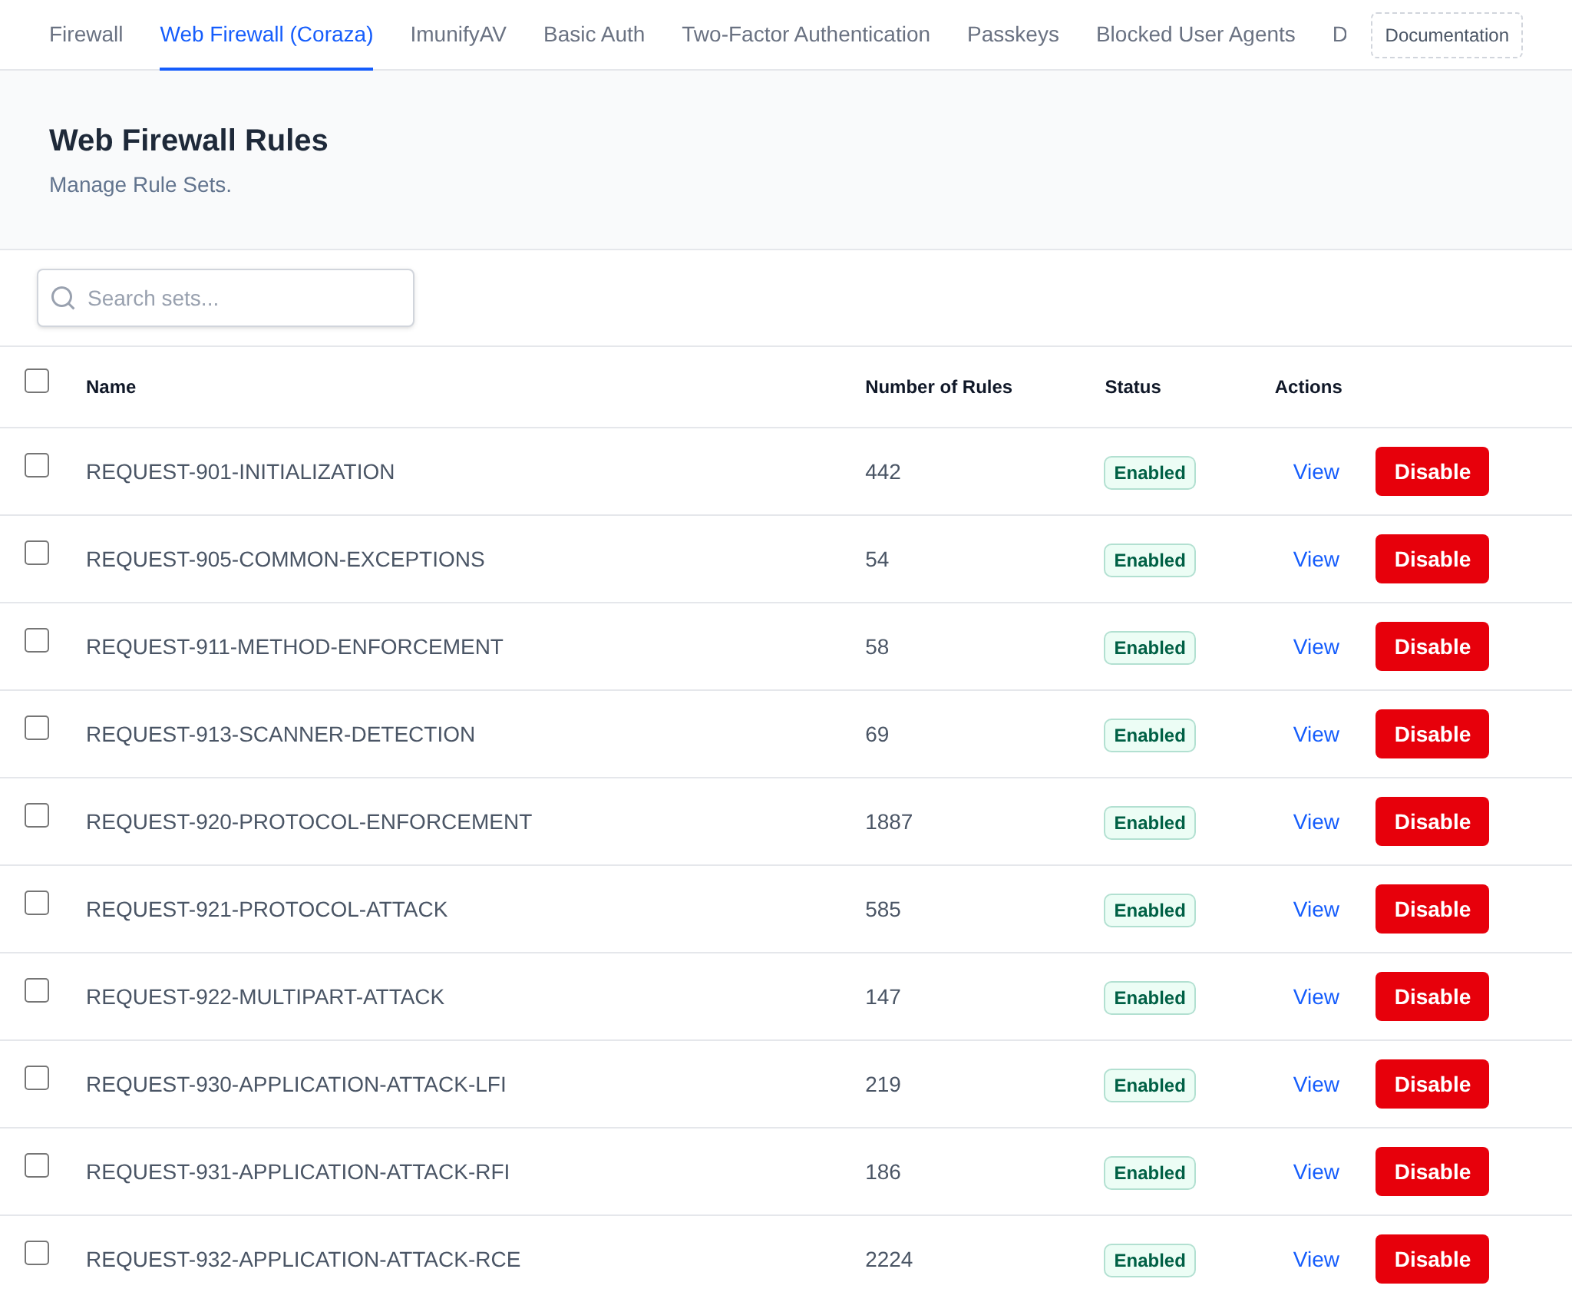The image size is (1572, 1302).
Task: Click the REQUEST-901-INITIALIZATION name text
Action: (x=240, y=471)
